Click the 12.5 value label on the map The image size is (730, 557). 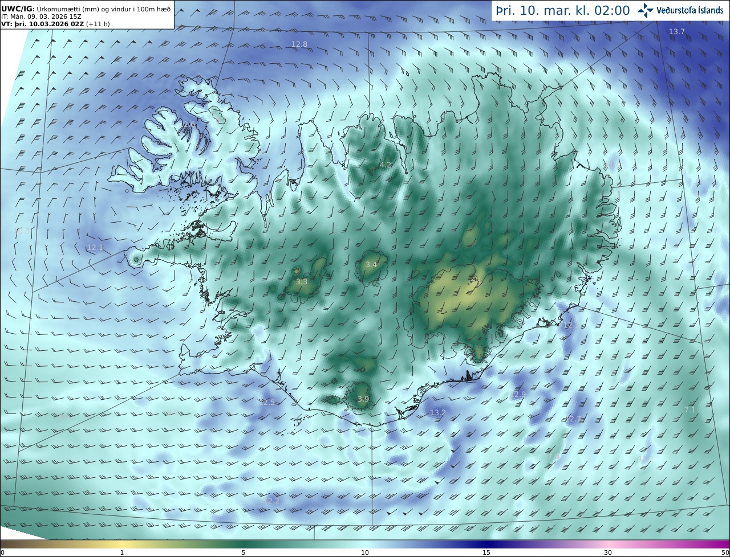click(x=266, y=402)
